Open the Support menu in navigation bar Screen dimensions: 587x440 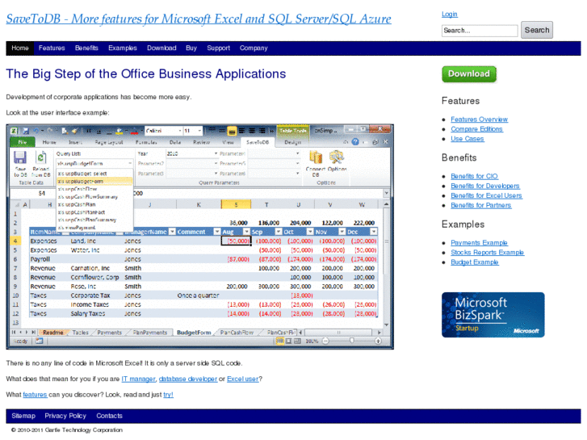coord(218,48)
